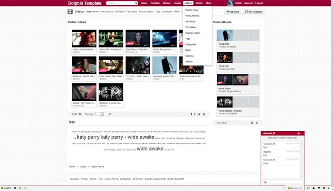Click chat window options icon in Giovanni_M header
Viewport: 334px width, 191px height.
point(299,133)
